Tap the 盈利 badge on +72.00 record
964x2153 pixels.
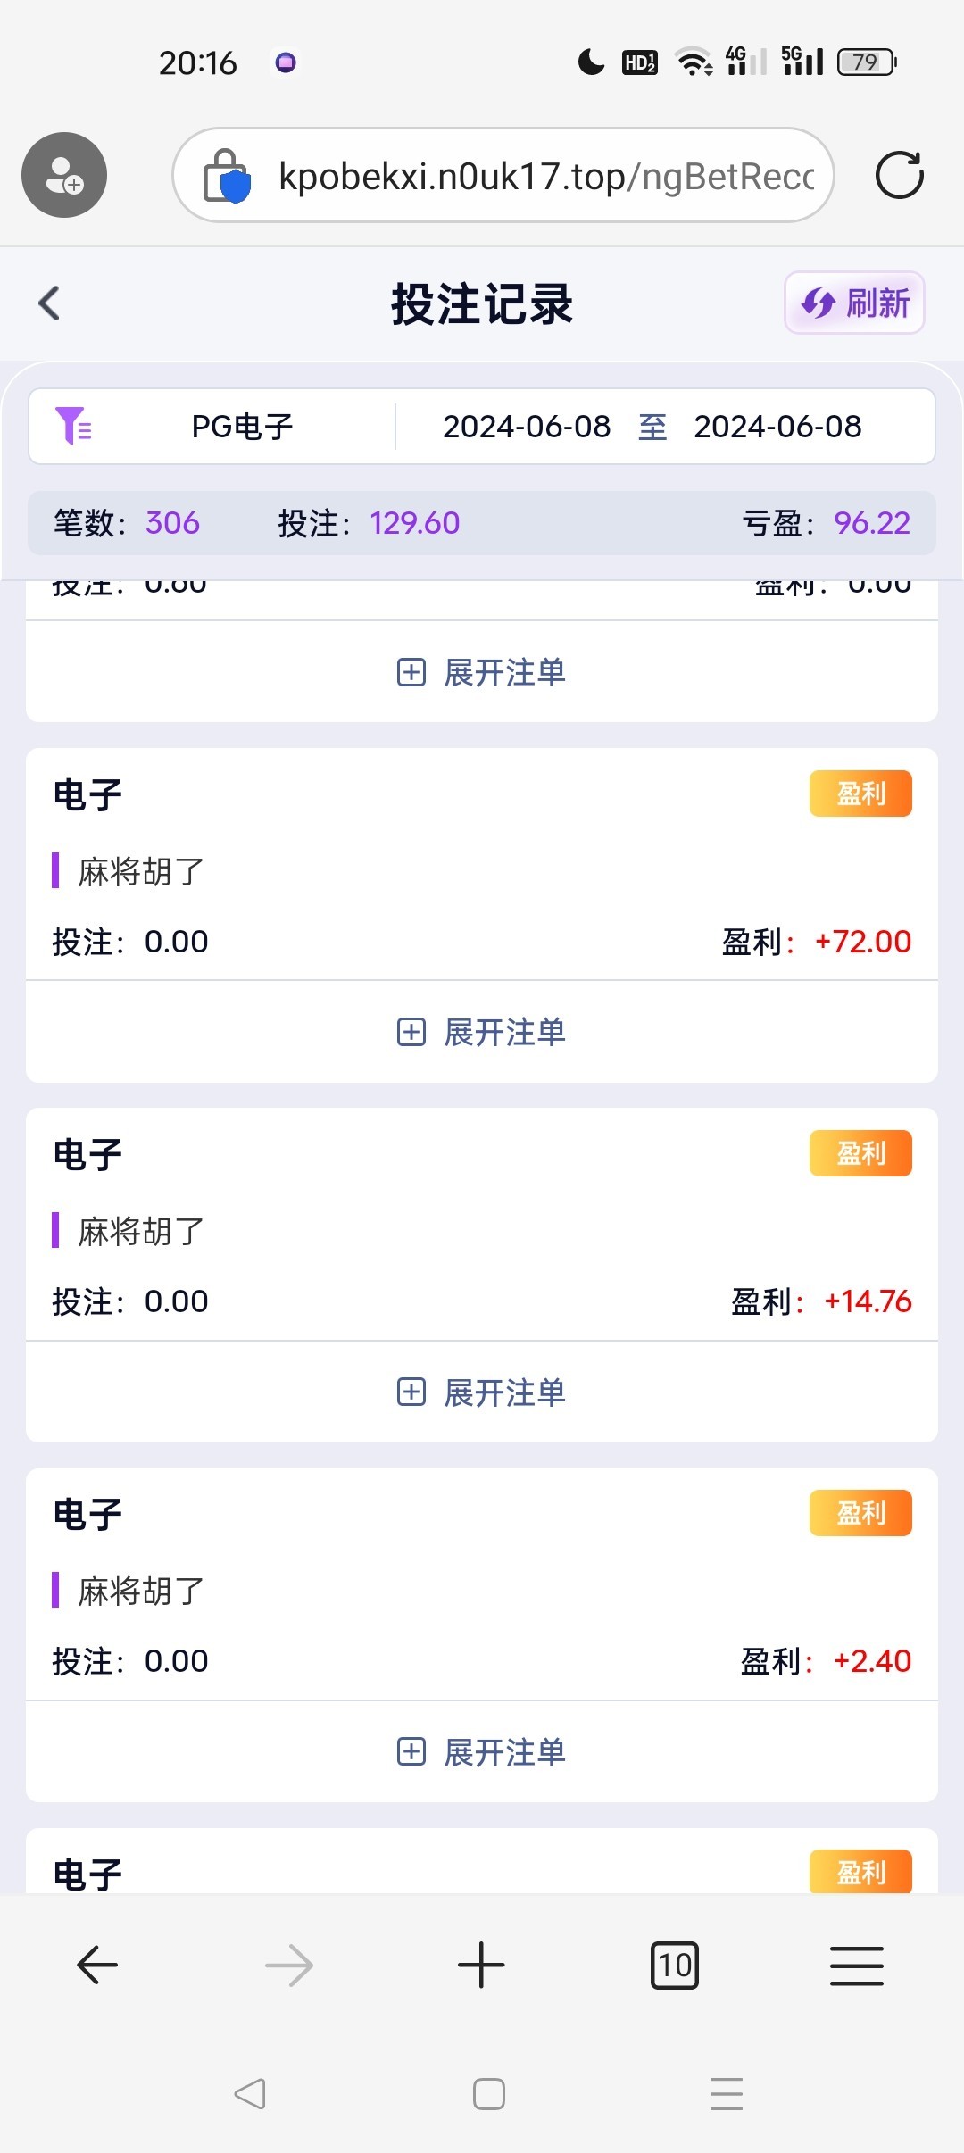point(860,794)
